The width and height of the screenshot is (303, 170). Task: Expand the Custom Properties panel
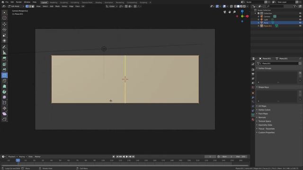click(266, 132)
